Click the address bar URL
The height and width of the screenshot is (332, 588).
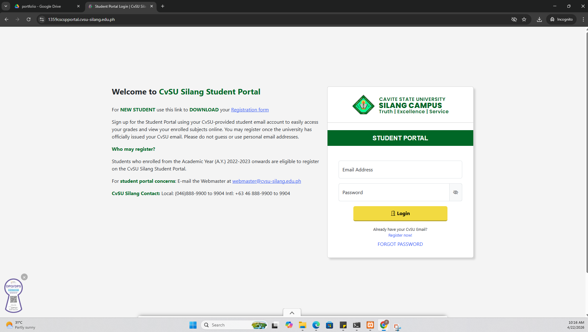click(x=81, y=19)
